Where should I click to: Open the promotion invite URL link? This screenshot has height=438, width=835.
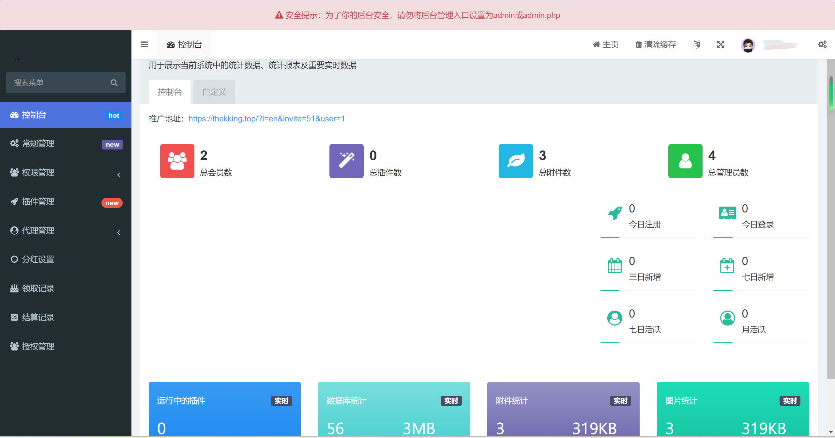pos(266,119)
